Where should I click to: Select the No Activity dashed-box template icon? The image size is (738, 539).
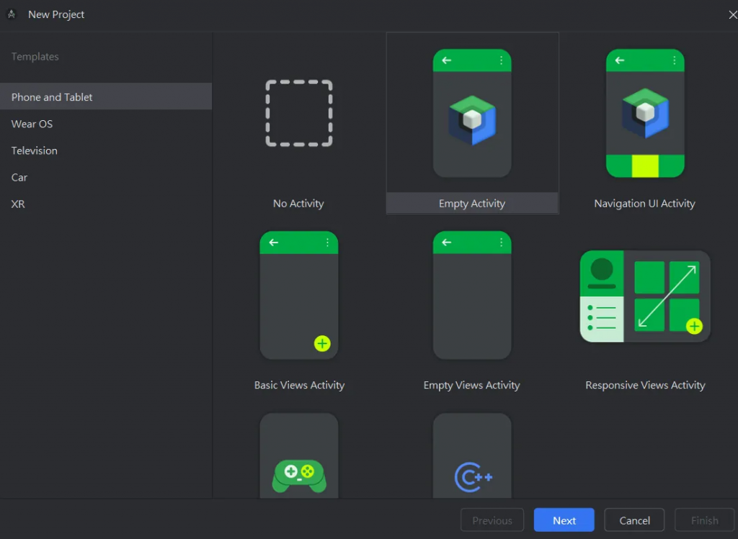(x=299, y=113)
